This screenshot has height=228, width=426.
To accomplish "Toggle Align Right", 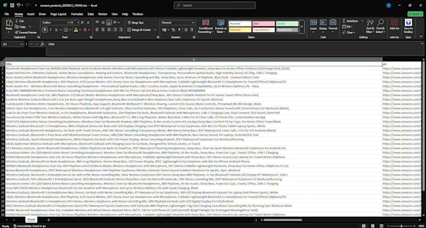I will point(109,30).
